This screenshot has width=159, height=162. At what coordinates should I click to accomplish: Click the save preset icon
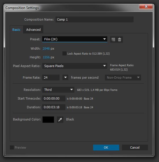(x=113, y=39)
